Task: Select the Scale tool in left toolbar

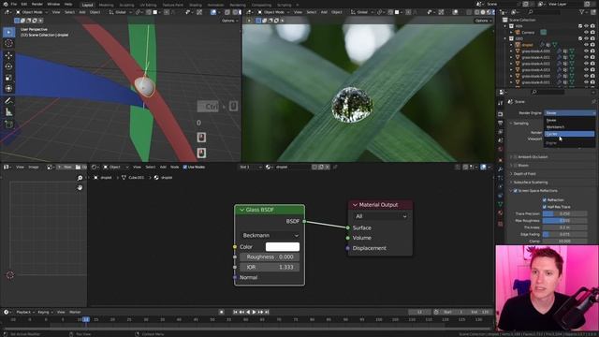Action: [8, 78]
